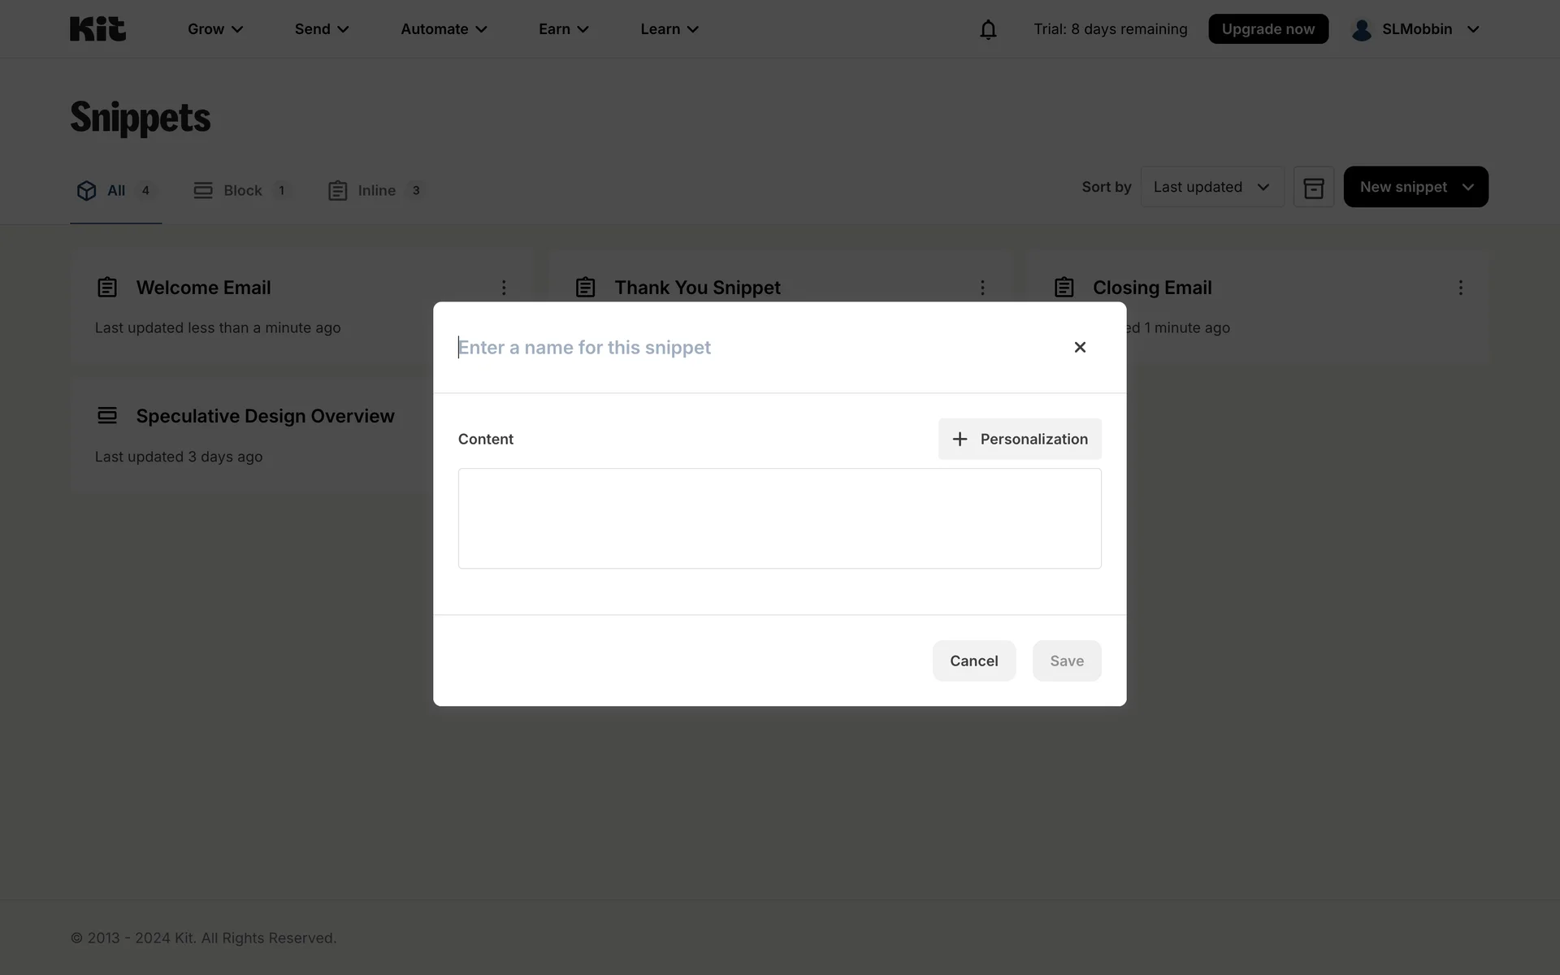This screenshot has height=975, width=1560.
Task: Open the notifications bell
Action: (x=987, y=30)
